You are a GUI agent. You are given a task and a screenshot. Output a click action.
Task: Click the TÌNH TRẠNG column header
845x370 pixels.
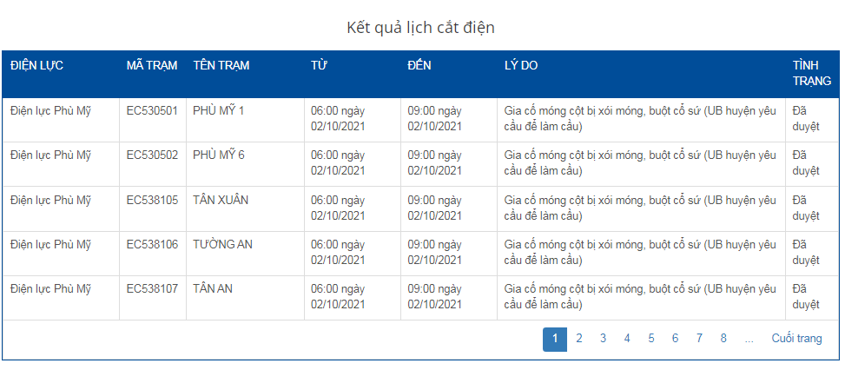(811, 73)
